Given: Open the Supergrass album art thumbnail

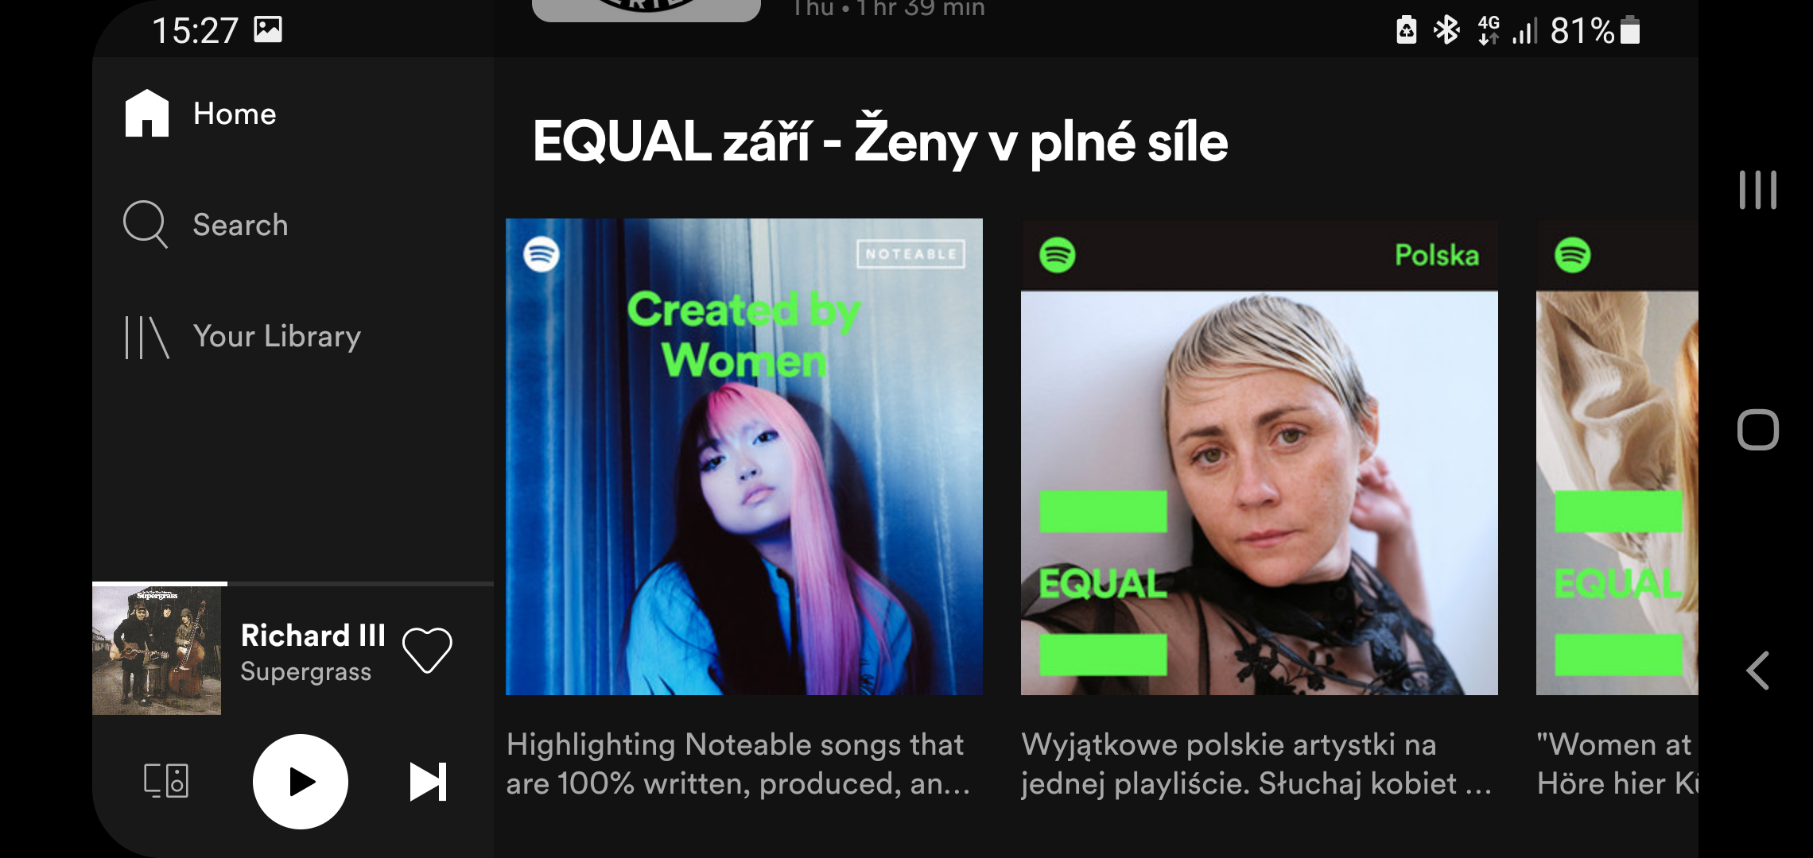Looking at the screenshot, I should click(157, 651).
